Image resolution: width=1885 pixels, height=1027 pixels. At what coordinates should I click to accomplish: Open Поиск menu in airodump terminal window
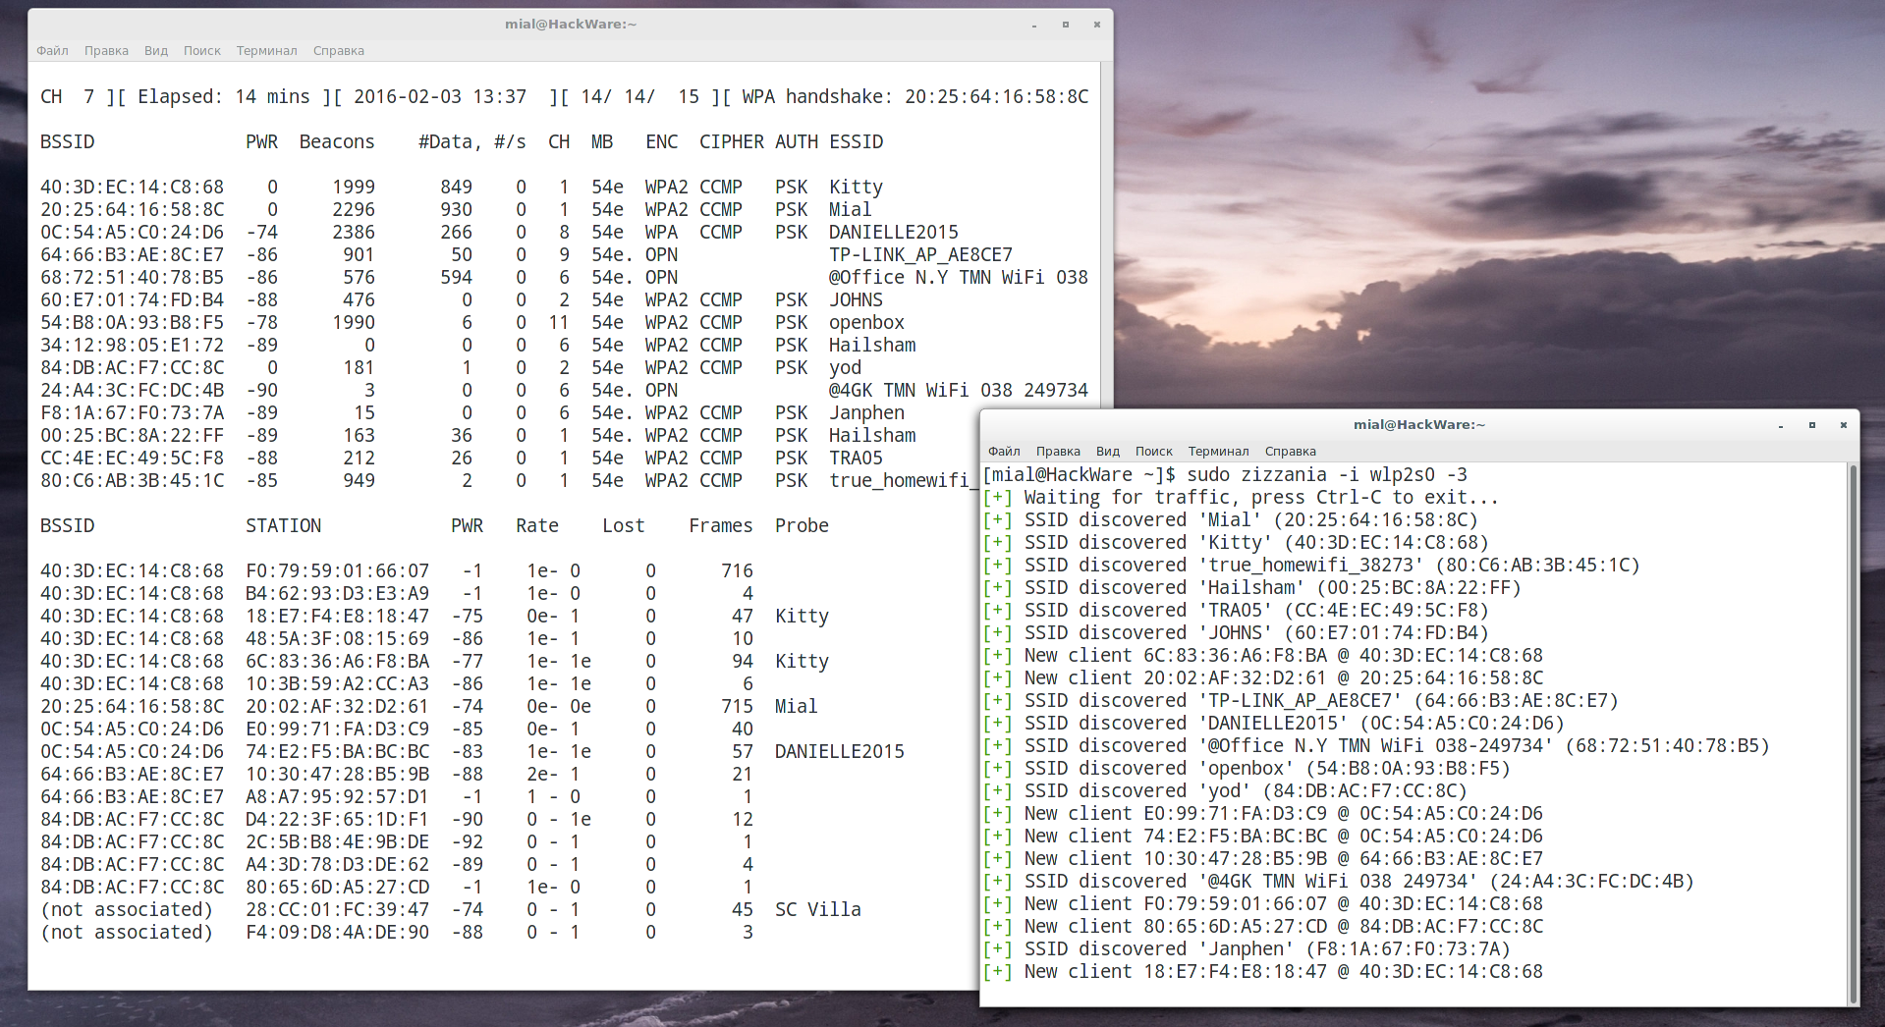[x=202, y=51]
